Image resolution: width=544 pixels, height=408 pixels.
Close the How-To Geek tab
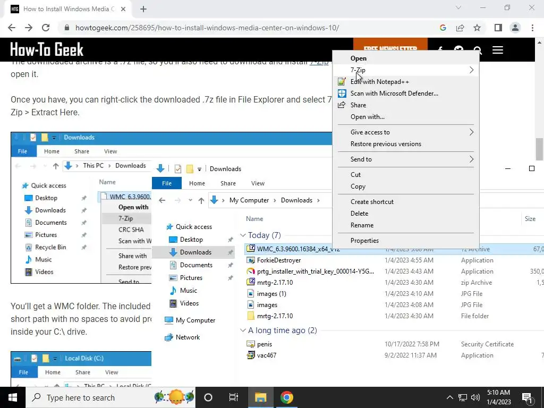click(x=123, y=9)
